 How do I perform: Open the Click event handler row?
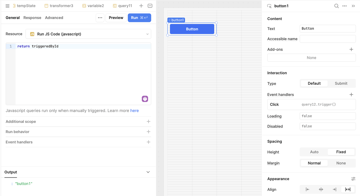tap(311, 105)
